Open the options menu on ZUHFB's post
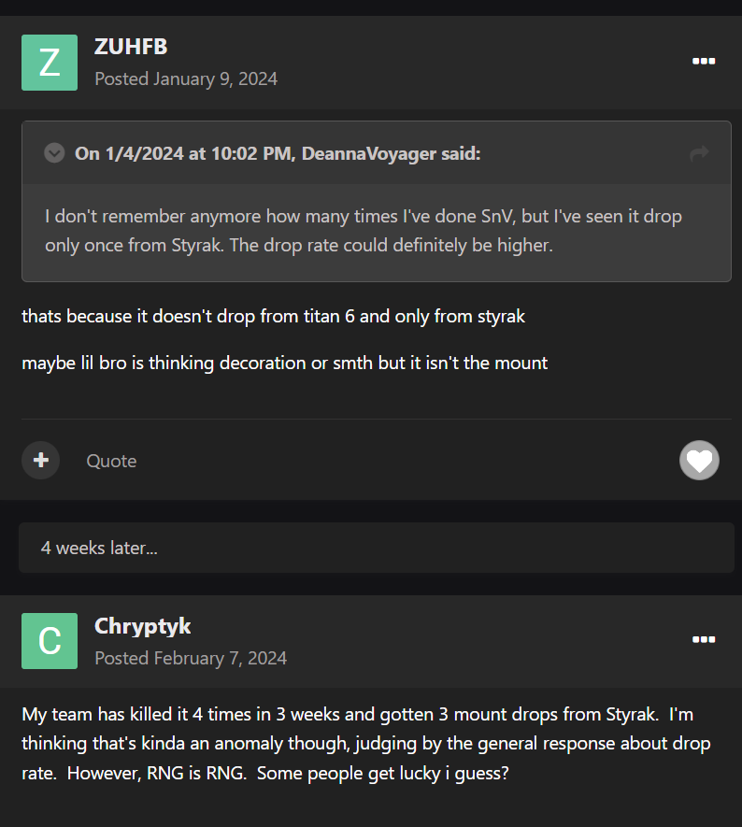The image size is (742, 827). [703, 62]
